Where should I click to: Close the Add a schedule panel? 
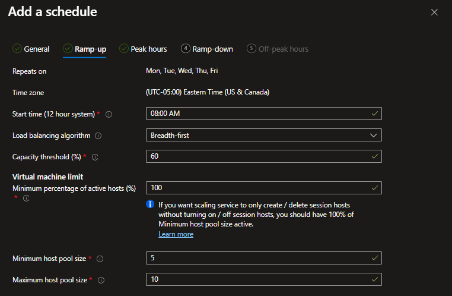[x=434, y=12]
